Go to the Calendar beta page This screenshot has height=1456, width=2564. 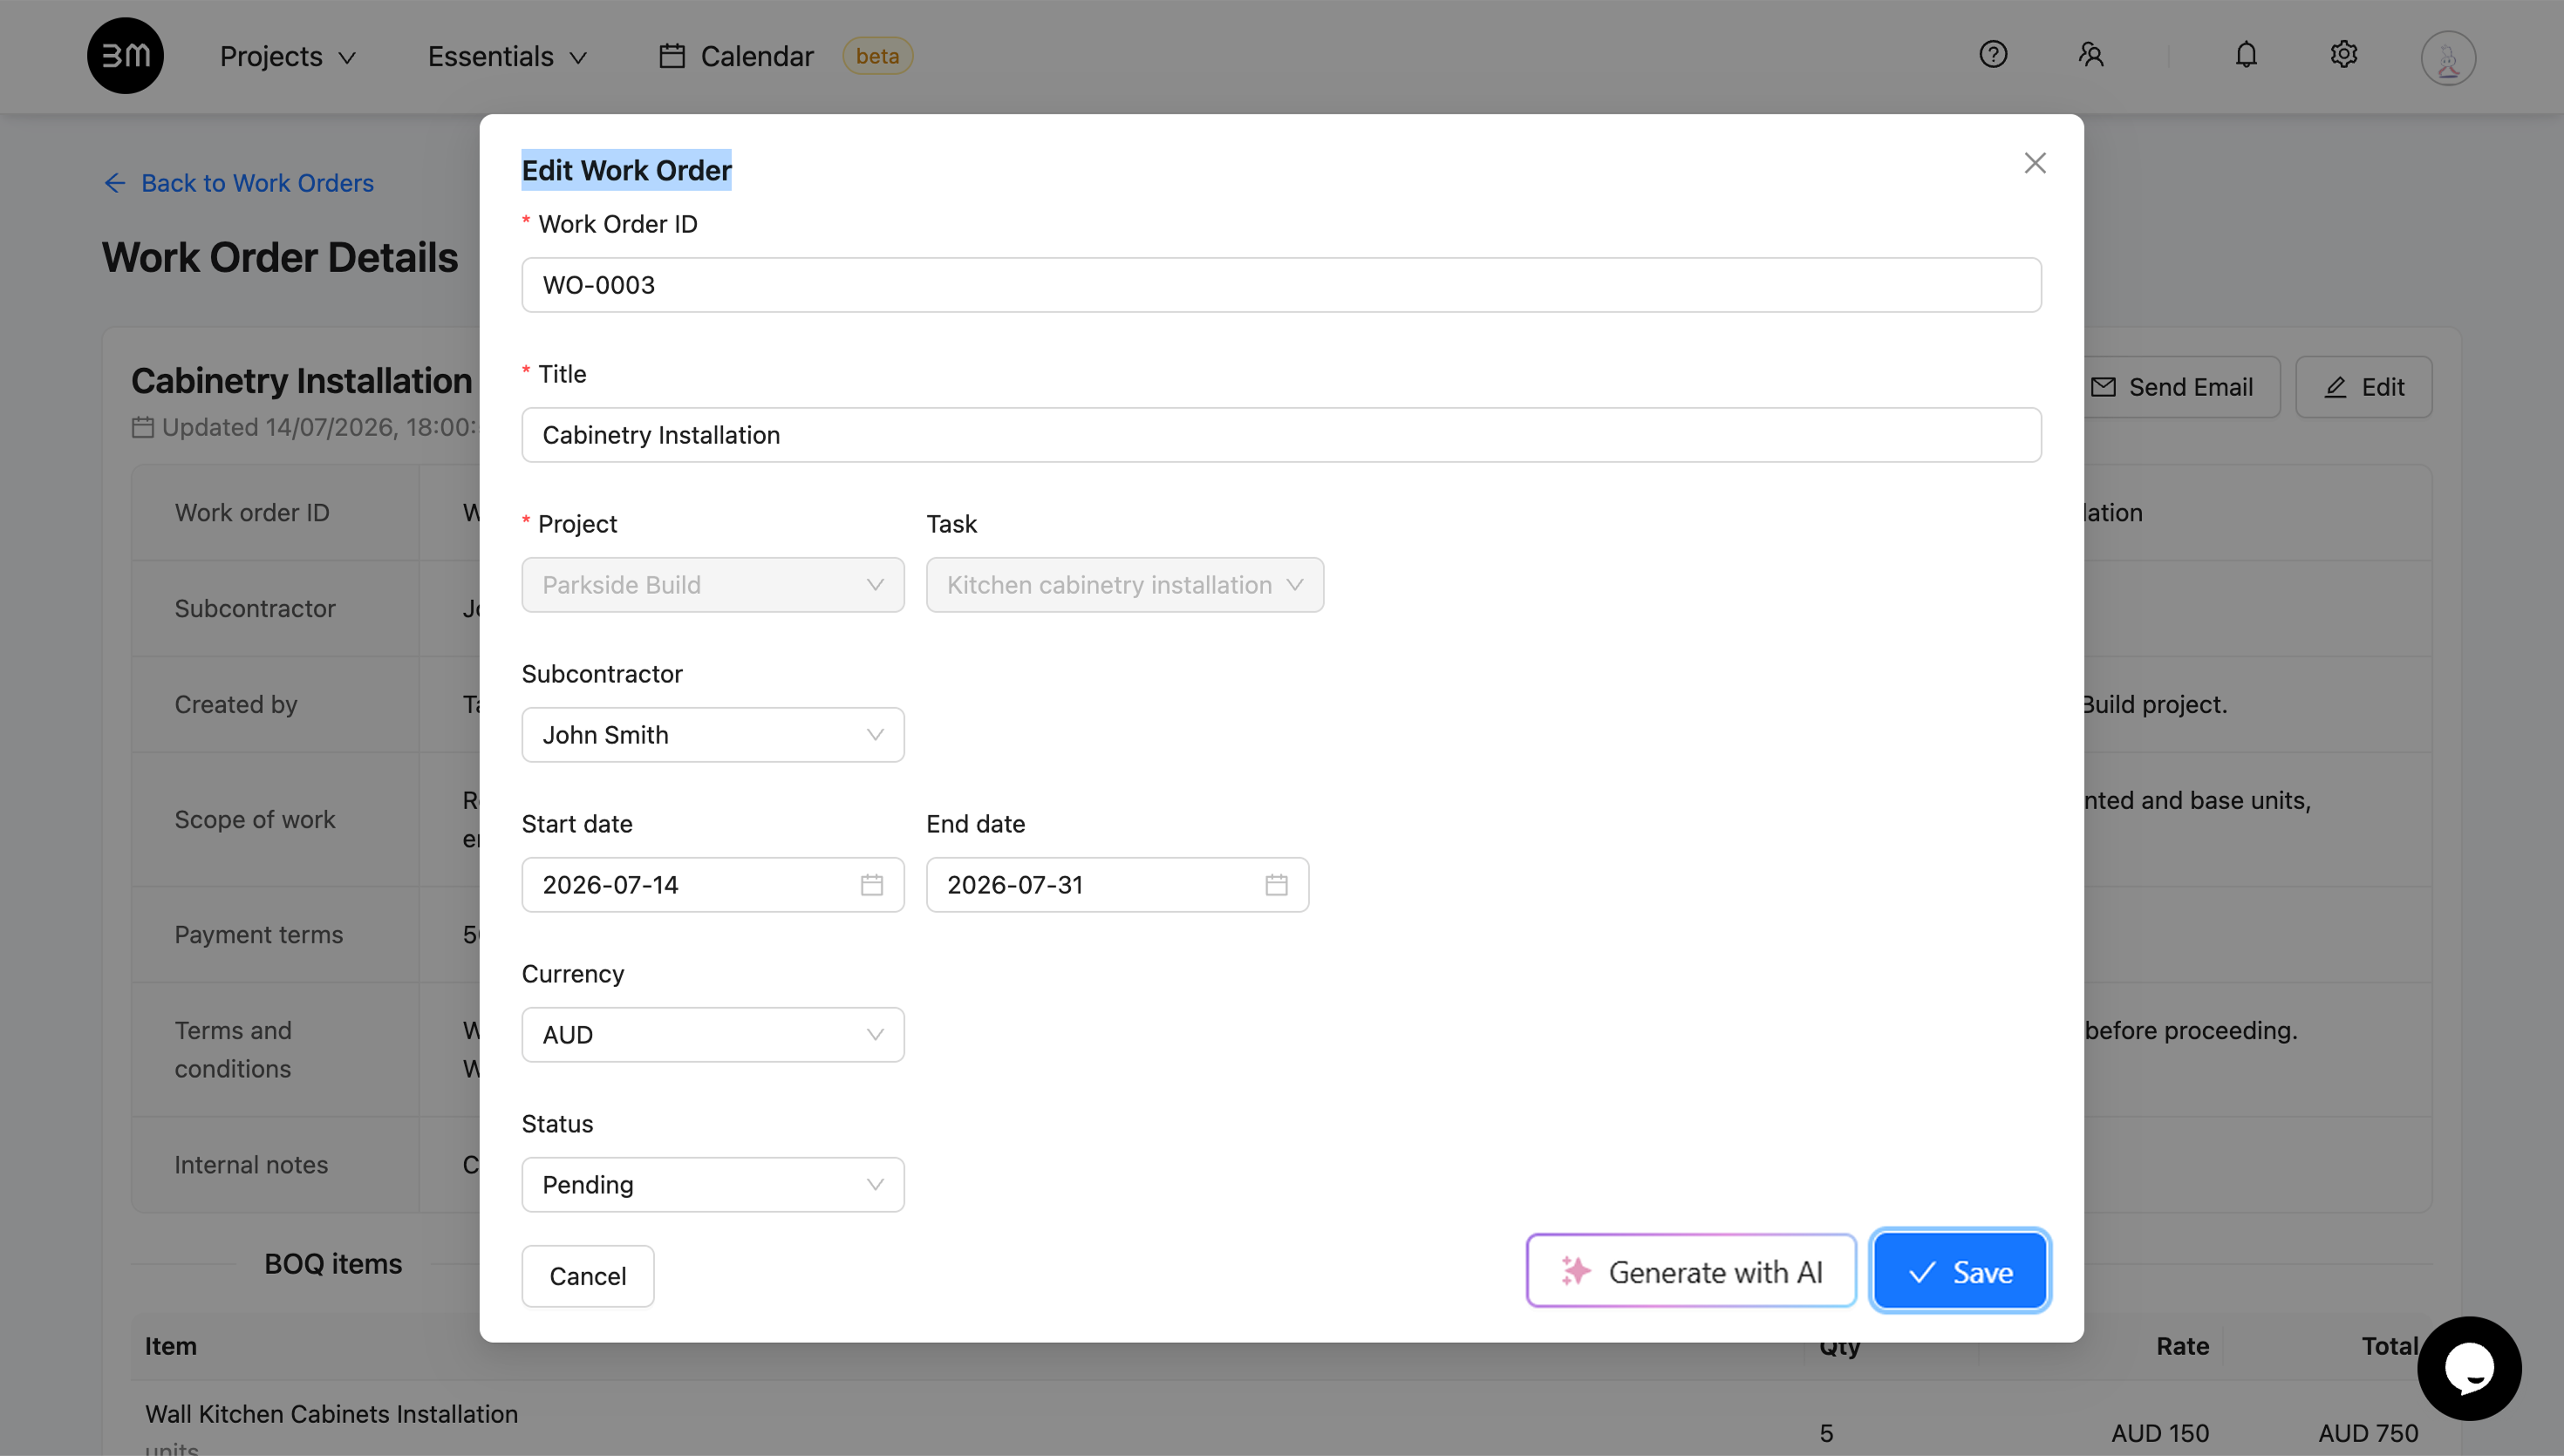point(785,56)
